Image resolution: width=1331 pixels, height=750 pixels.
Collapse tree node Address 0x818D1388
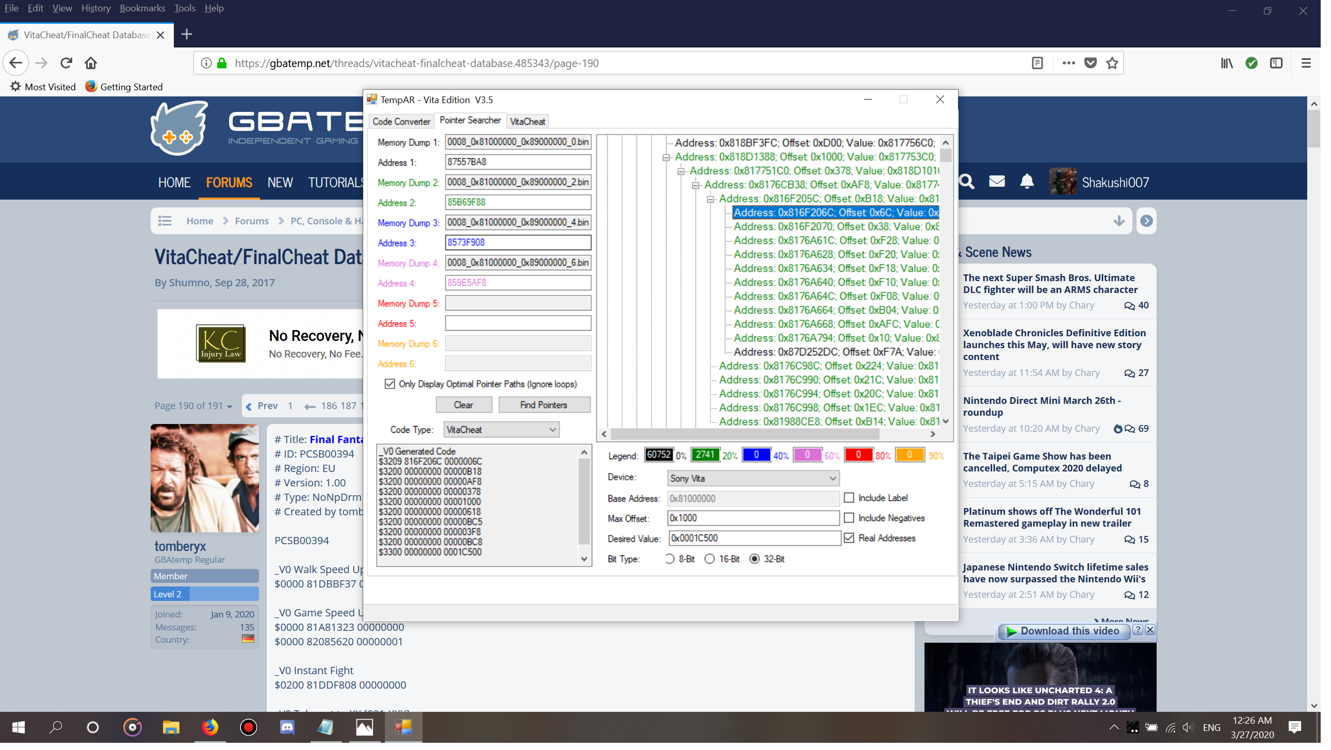667,157
